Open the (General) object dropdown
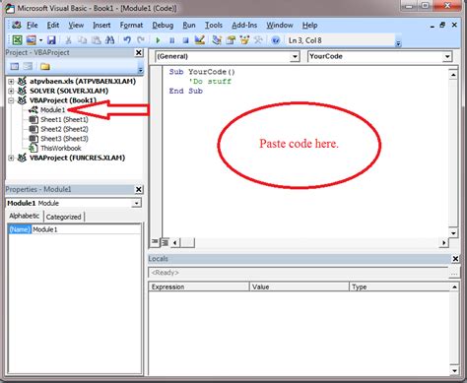Image resolution: width=467 pixels, height=383 pixels. pos(295,56)
